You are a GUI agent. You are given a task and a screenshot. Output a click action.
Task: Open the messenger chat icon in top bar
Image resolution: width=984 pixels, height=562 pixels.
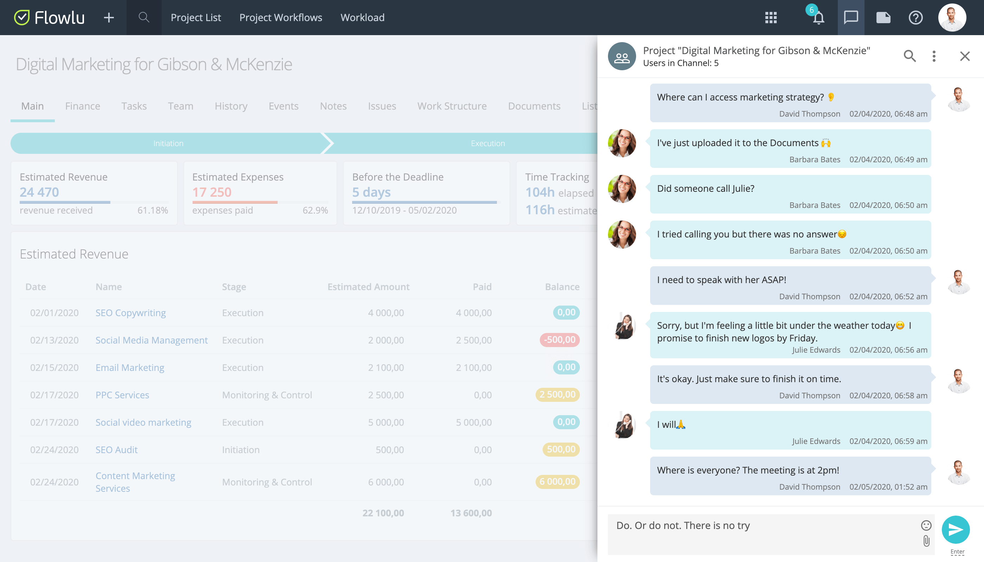851,17
